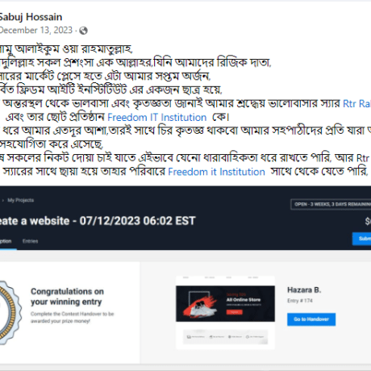The image size is (371, 371).
Task: Click the Open 3 weeks remaining status badge
Action: pos(331,204)
